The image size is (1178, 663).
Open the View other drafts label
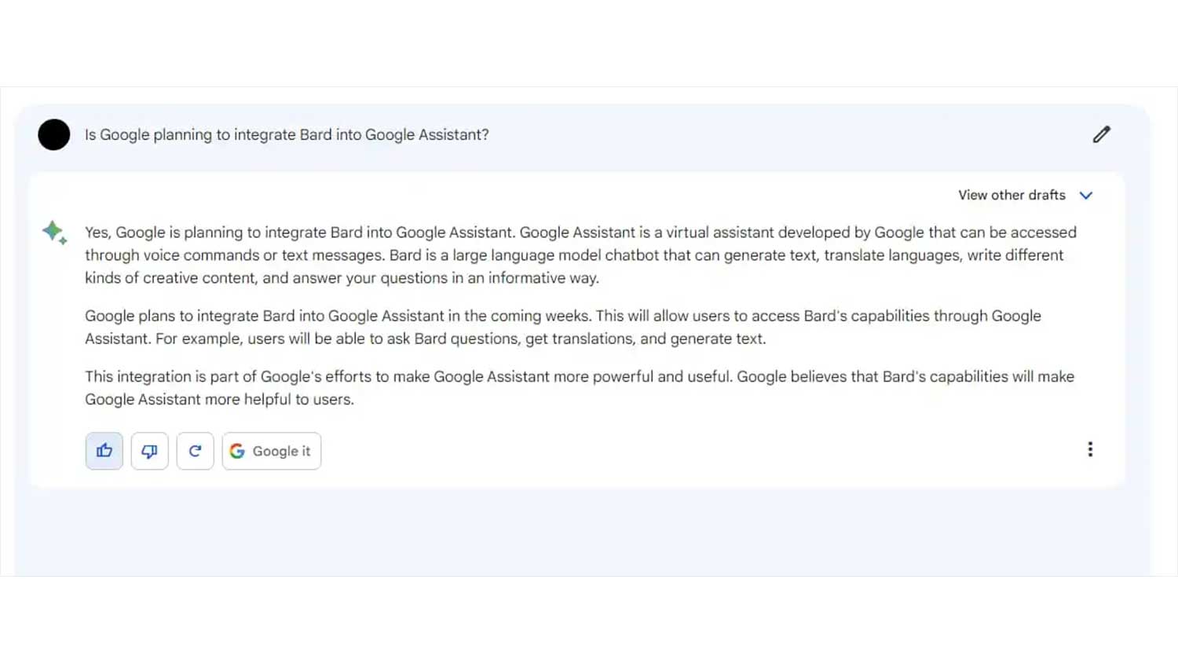click(1012, 196)
